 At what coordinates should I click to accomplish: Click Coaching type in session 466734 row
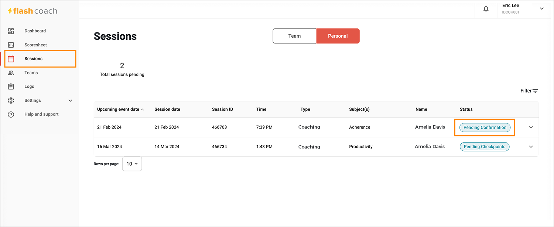click(x=309, y=147)
